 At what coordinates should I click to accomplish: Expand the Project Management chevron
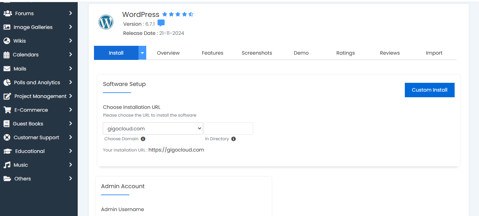(x=71, y=96)
